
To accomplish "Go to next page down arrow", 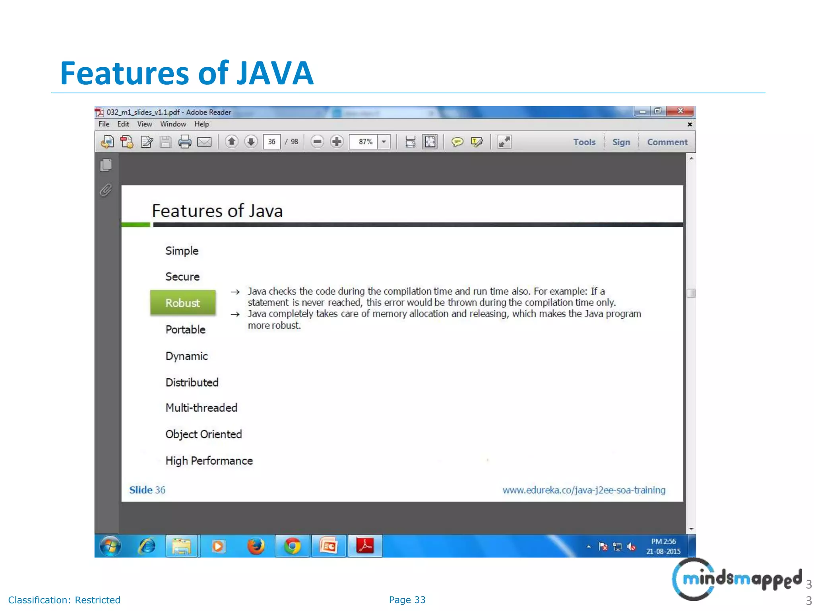I will pos(251,142).
